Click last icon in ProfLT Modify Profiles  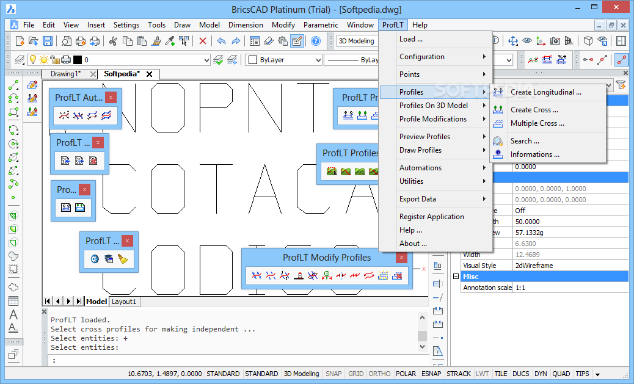(x=397, y=276)
